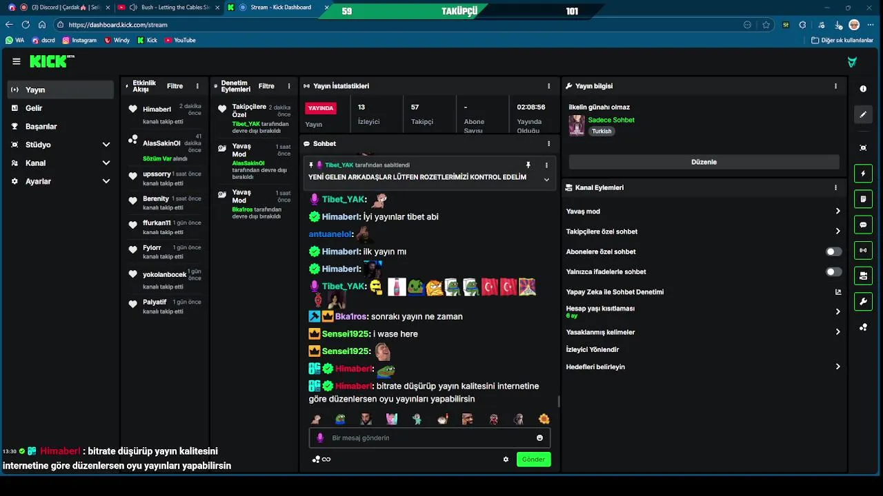
Task: Click the channel points dots icon in right toolbar
Action: click(863, 327)
